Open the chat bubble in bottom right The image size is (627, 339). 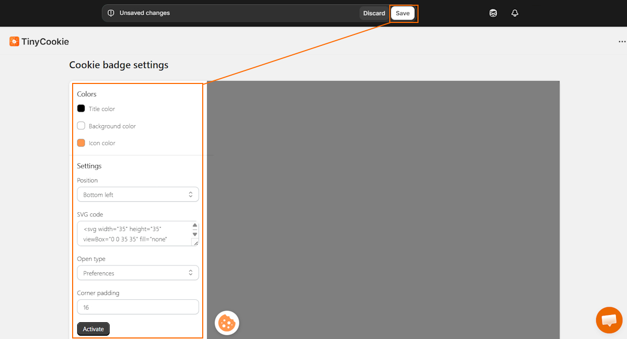click(x=609, y=320)
